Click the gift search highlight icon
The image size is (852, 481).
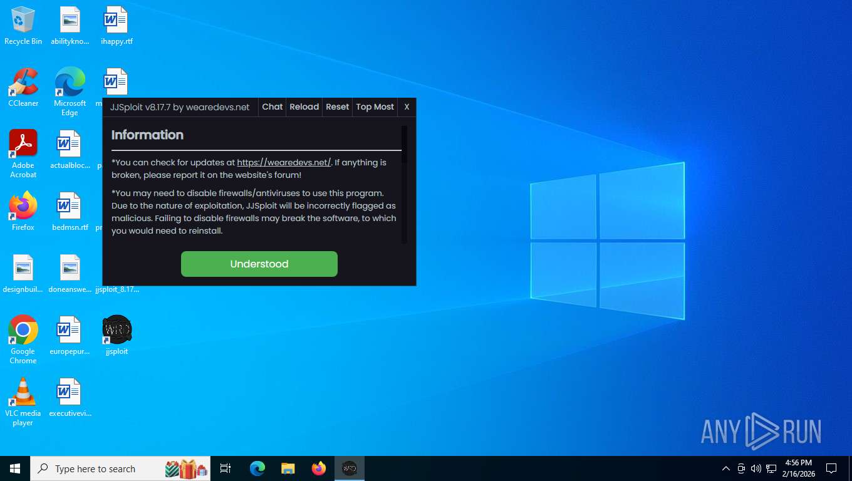pos(186,468)
